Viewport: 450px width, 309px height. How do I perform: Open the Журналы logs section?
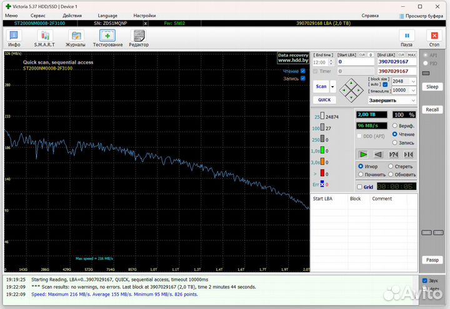[76, 37]
